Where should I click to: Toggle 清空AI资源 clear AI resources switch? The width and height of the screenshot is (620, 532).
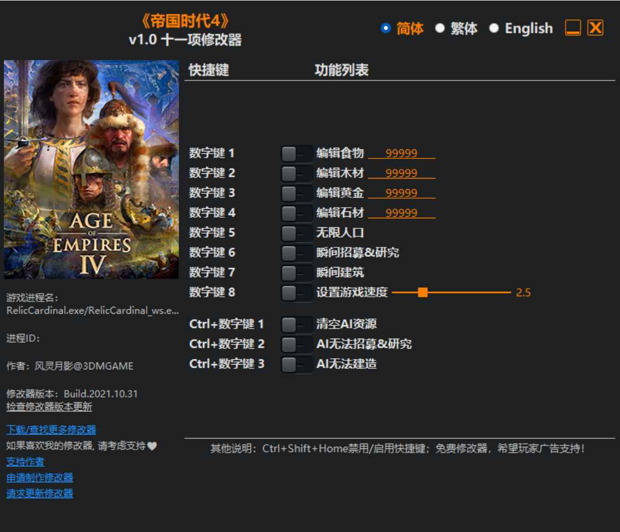(296, 324)
